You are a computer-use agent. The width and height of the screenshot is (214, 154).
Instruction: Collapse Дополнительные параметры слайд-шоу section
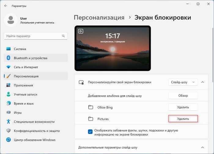tap(203, 147)
